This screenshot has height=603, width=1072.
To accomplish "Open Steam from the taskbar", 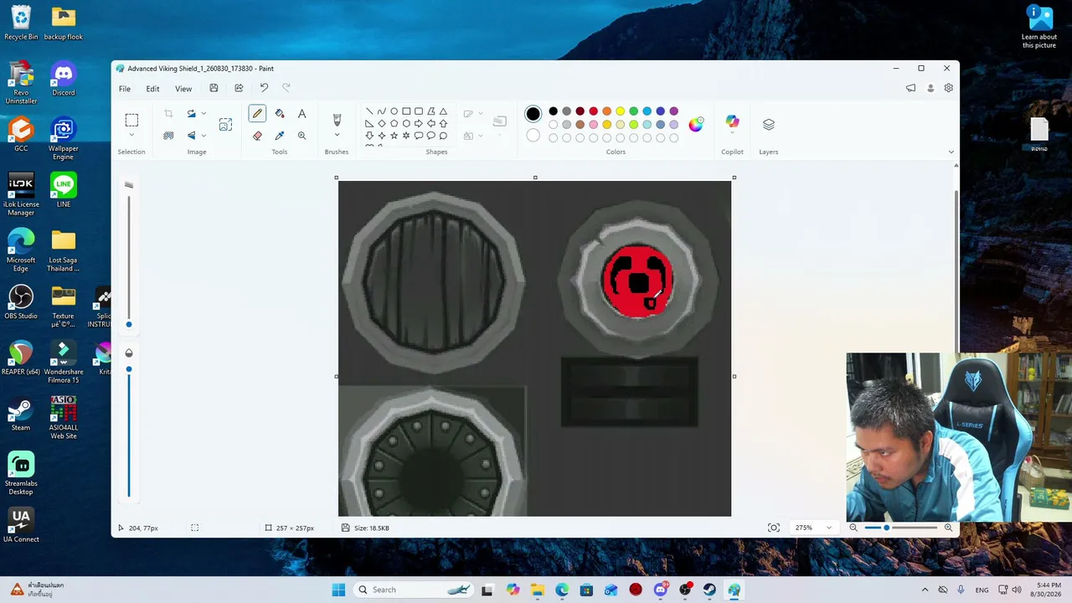I will 709,590.
